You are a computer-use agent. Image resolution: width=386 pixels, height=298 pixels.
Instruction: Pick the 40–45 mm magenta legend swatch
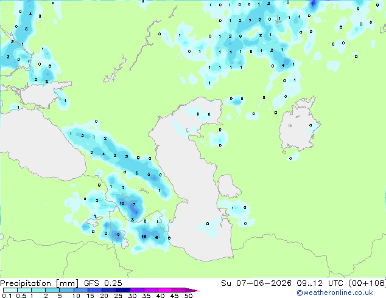165,290
